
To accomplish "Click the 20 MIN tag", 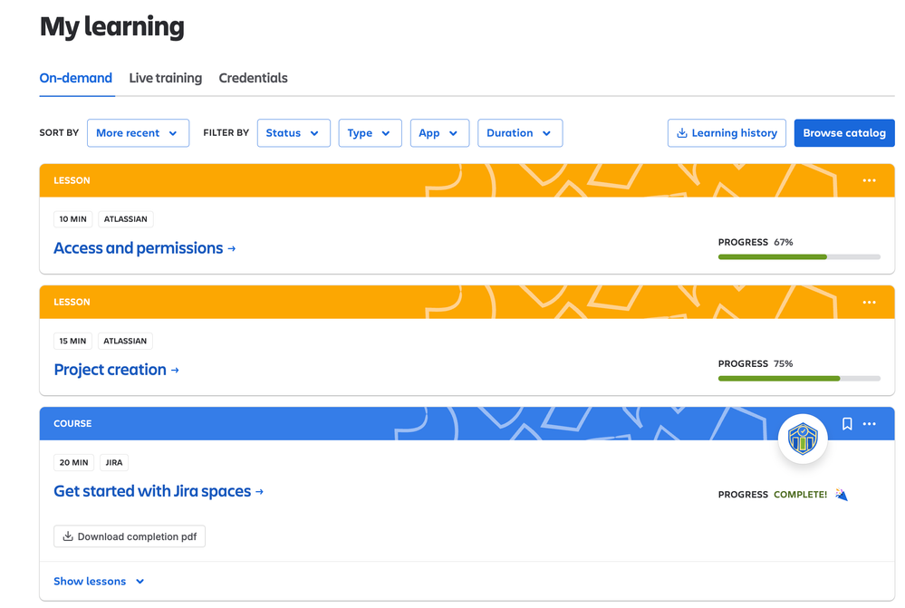I will pos(74,462).
